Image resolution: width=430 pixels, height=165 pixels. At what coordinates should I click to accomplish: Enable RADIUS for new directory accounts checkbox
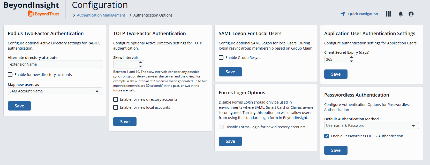pyautogui.click(x=10, y=75)
